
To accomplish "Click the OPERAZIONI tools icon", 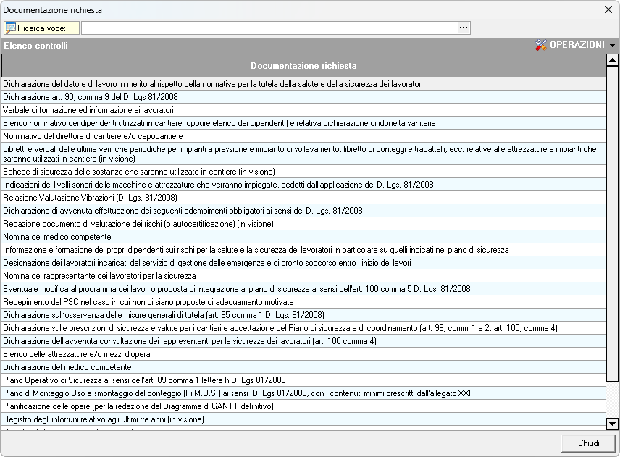I will pos(541,45).
